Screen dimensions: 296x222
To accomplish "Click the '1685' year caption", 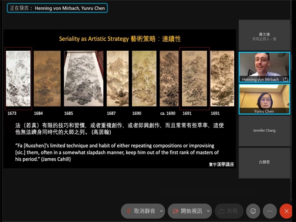I will pos(68,113).
